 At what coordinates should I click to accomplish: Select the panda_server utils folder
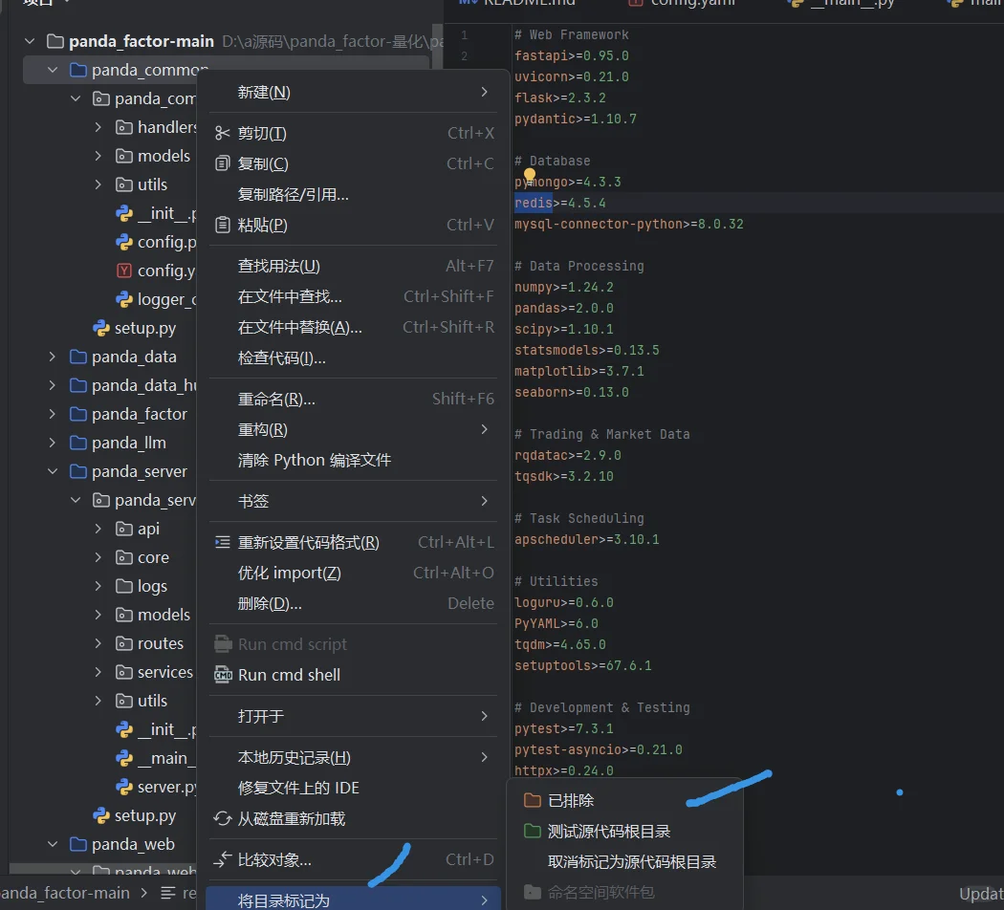[x=152, y=701]
